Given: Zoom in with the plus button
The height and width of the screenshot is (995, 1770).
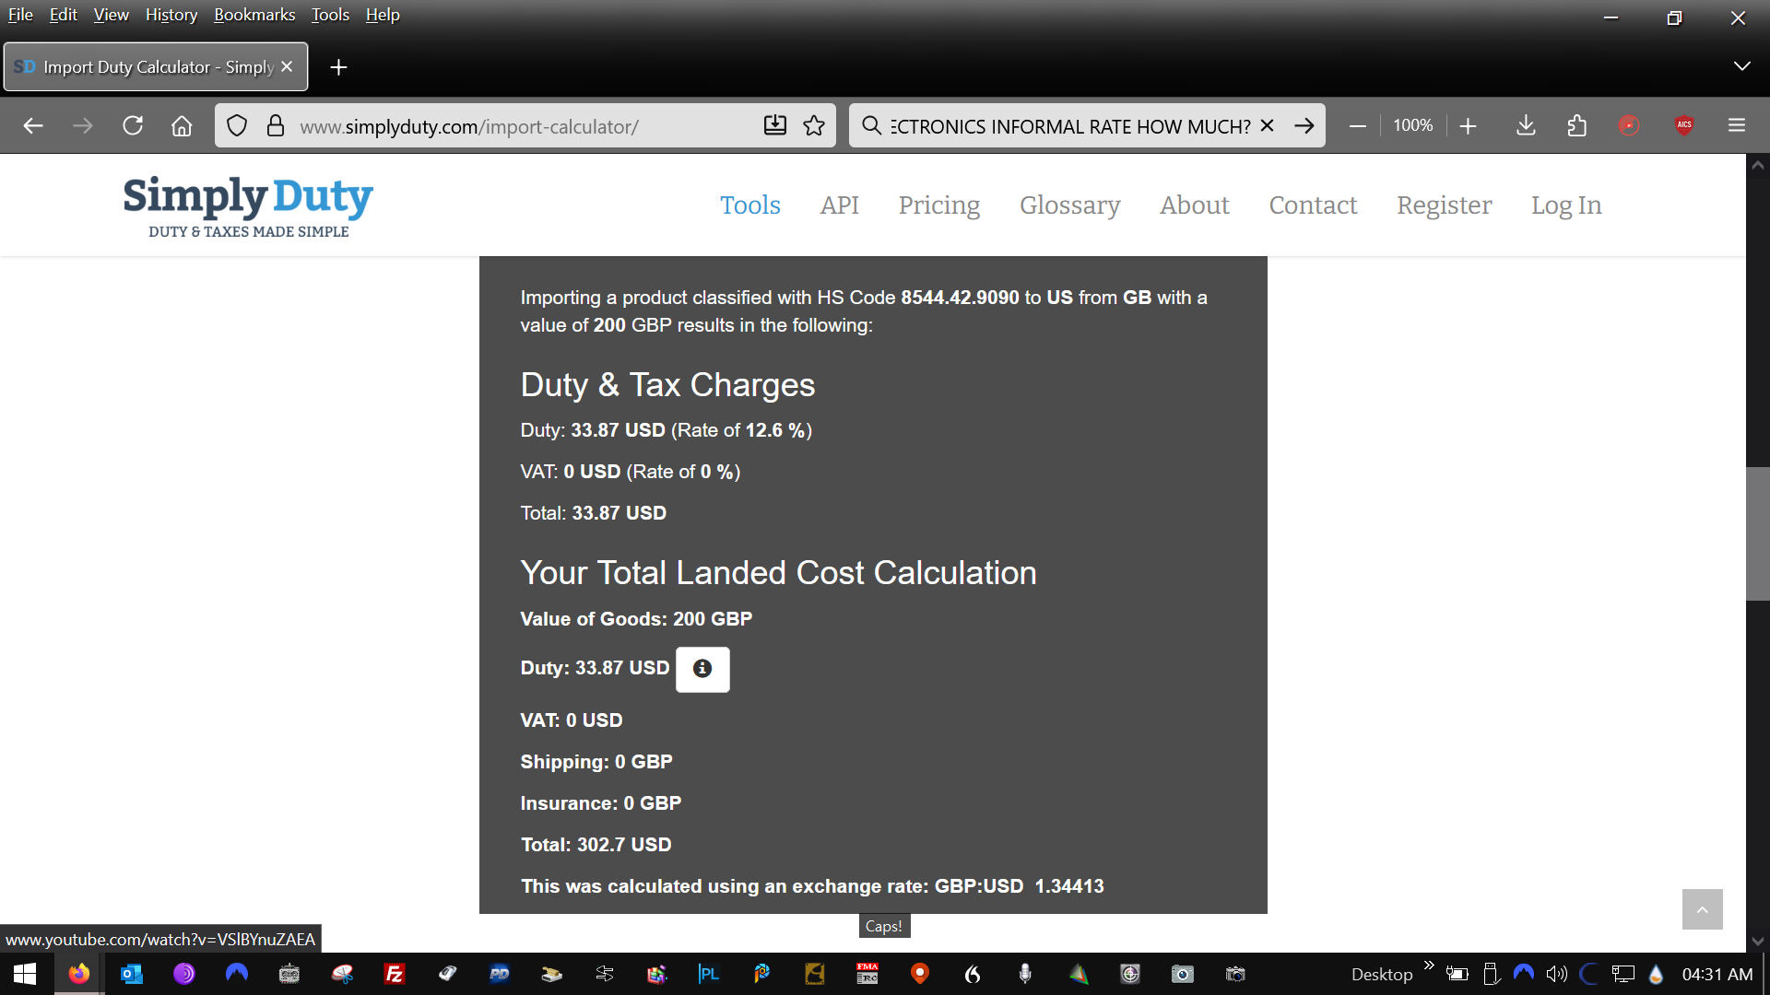Looking at the screenshot, I should tap(1468, 126).
